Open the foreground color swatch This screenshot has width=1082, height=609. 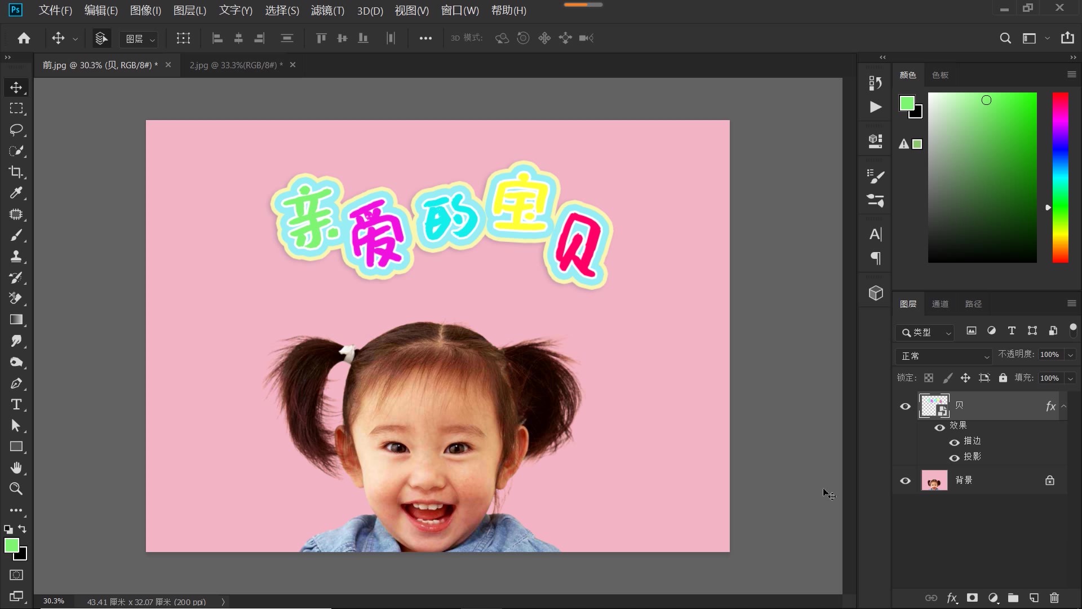pos(12,545)
